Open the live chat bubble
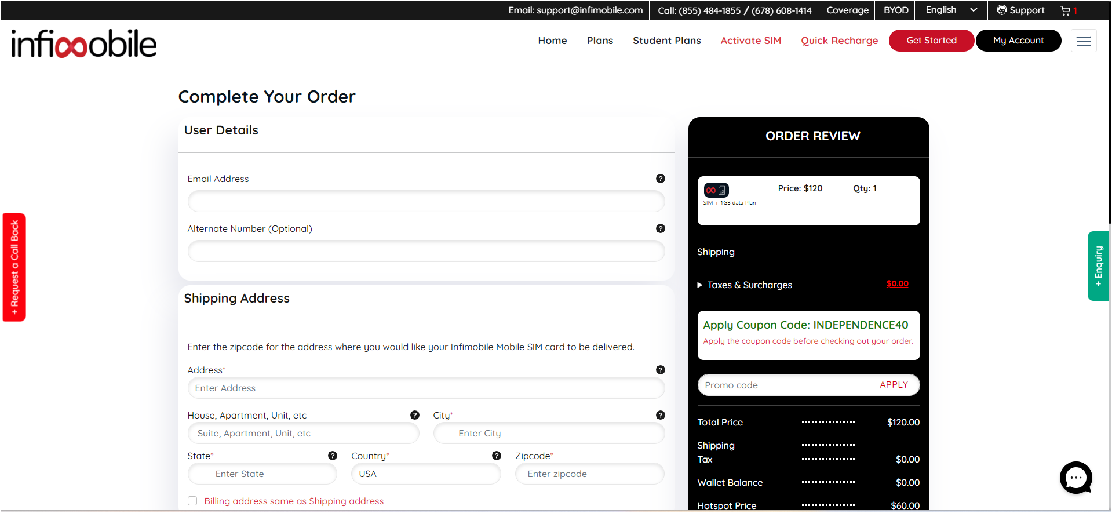The width and height of the screenshot is (1112, 513). click(x=1076, y=478)
